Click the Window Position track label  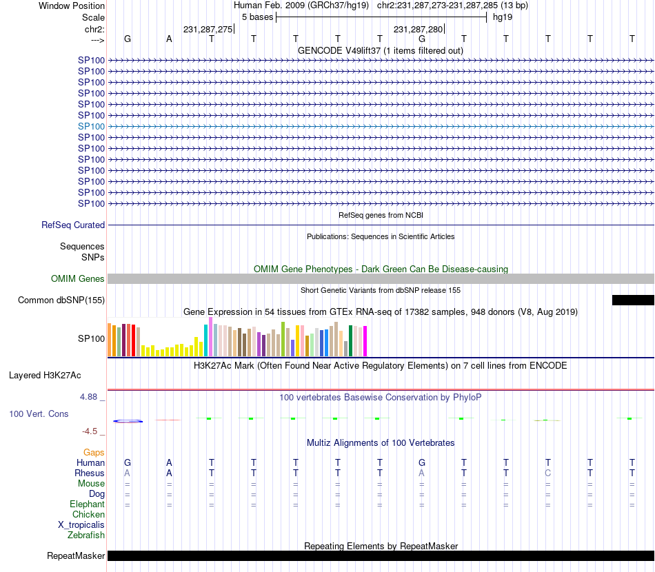72,6
